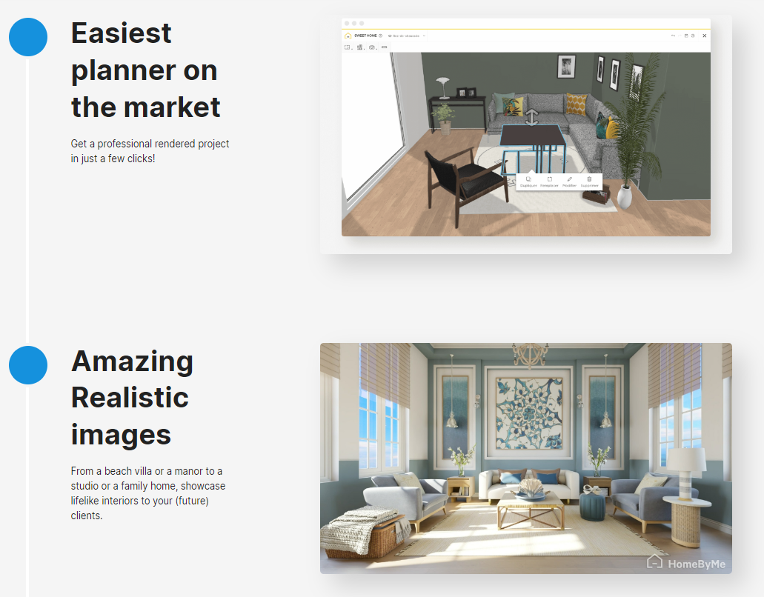The image size is (764, 597).
Task: Click Remplacer in the object popup
Action: 549,181
